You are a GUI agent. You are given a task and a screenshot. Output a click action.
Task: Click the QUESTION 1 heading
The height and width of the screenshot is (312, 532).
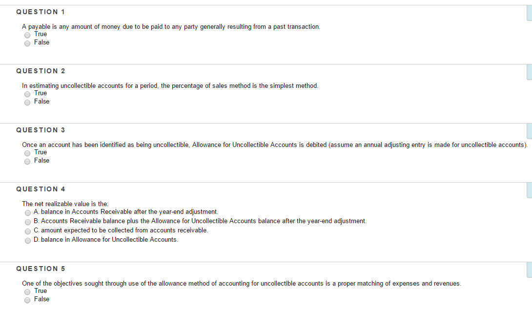click(41, 12)
